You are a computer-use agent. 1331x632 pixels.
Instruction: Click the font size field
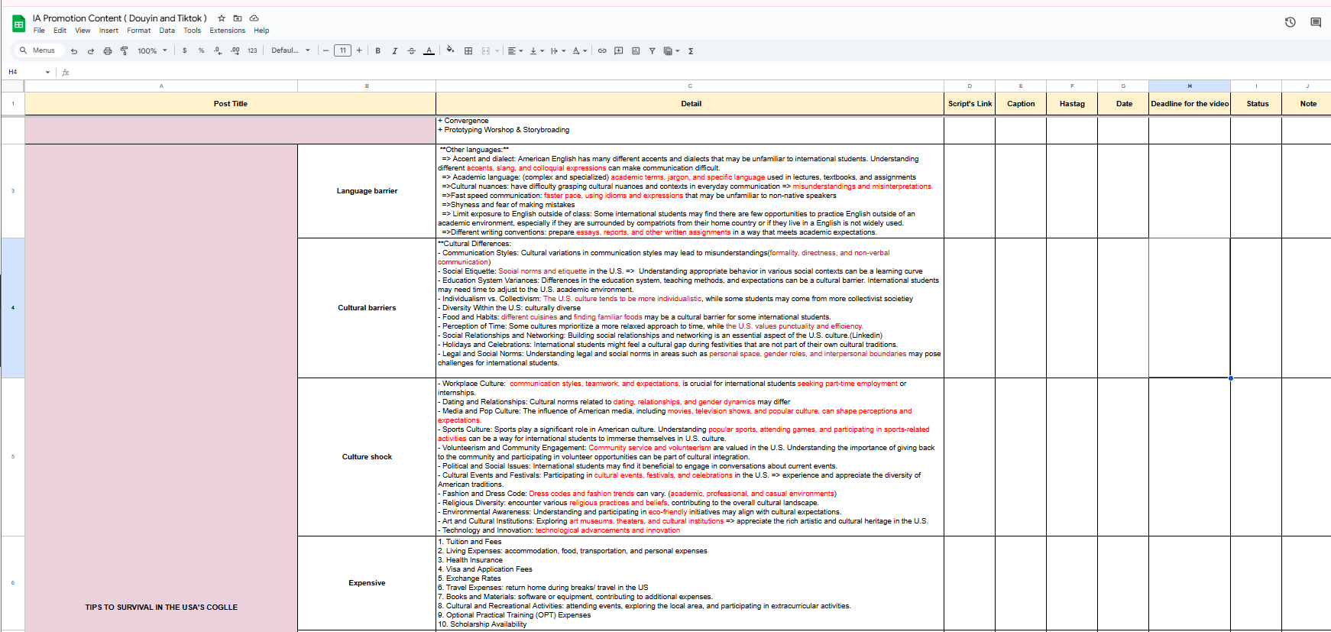point(342,50)
